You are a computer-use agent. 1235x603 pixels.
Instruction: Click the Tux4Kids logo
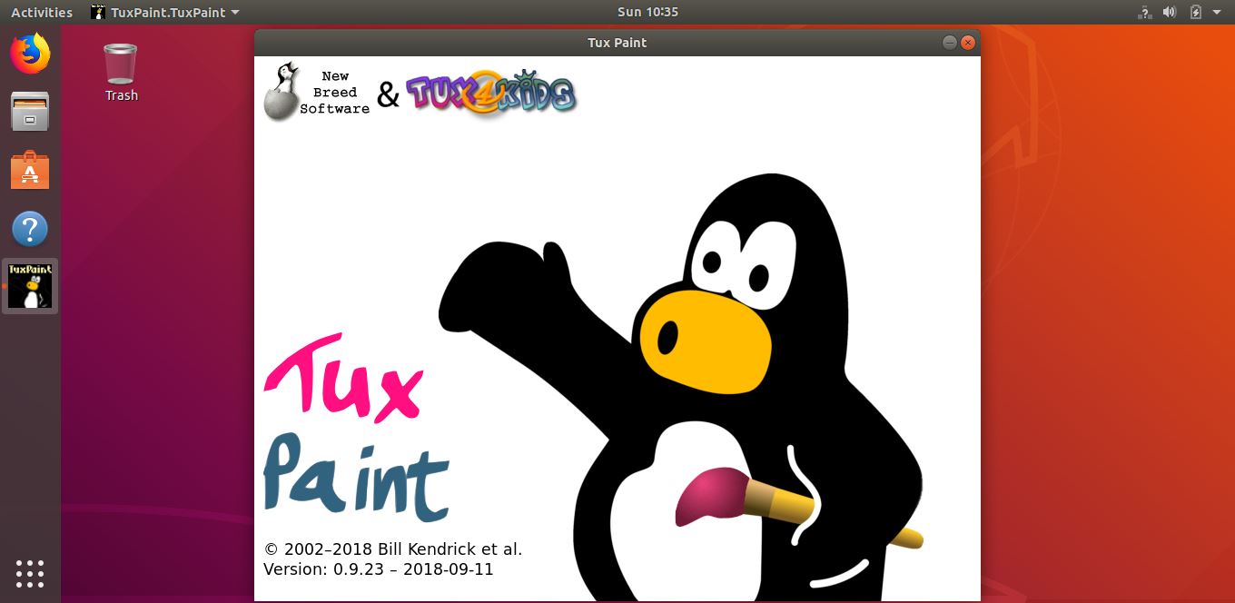[x=490, y=94]
